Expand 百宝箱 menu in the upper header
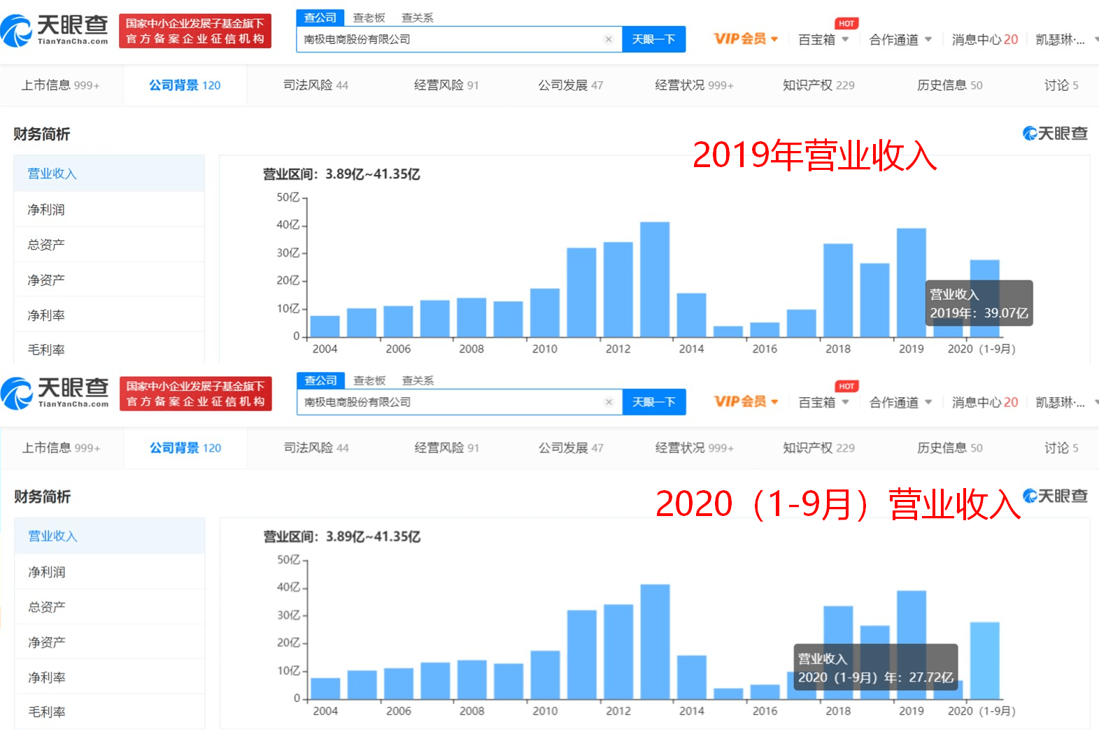Screen dimensions: 1099x730 click(823, 40)
